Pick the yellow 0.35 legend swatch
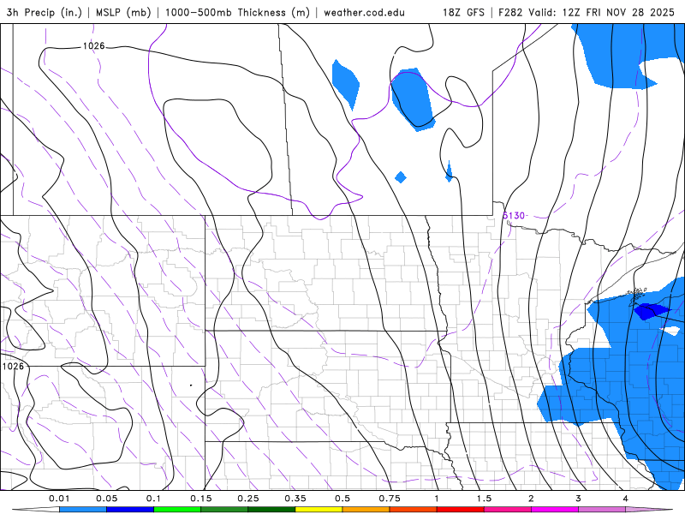685x514 pixels. coord(319,510)
